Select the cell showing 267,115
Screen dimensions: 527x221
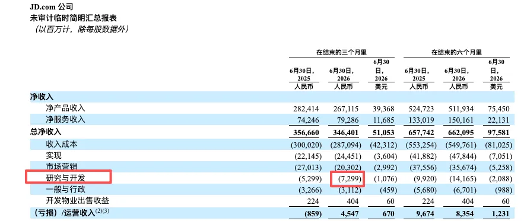coord(346,110)
